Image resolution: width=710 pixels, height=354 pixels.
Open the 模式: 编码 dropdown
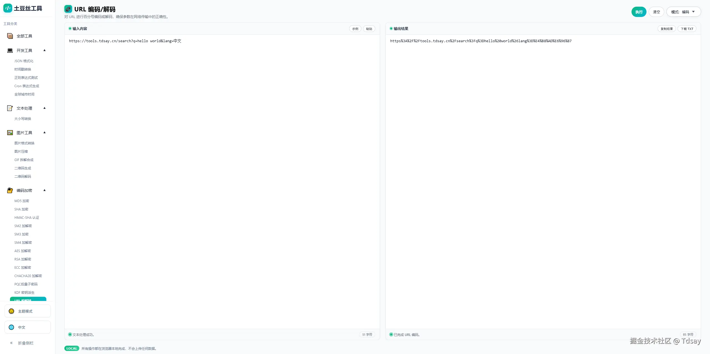pos(683,12)
